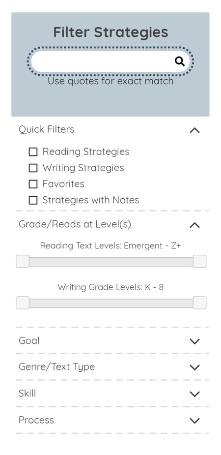Tick the Strategies with Notes checkbox
Image resolution: width=221 pixels, height=455 pixels.
click(33, 200)
